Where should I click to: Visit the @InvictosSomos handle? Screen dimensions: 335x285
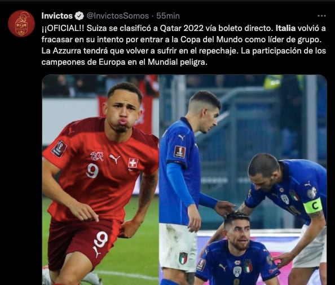point(118,16)
